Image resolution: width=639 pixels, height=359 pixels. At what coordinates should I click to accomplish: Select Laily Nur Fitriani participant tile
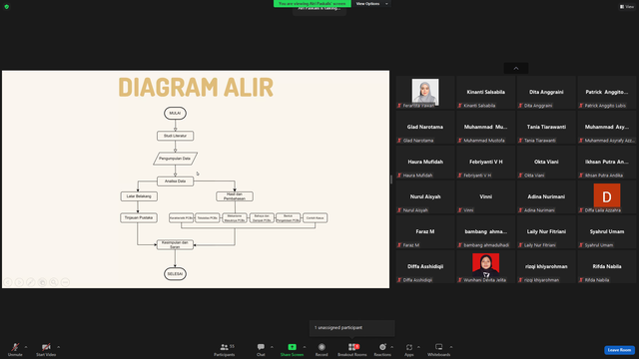[x=546, y=232]
